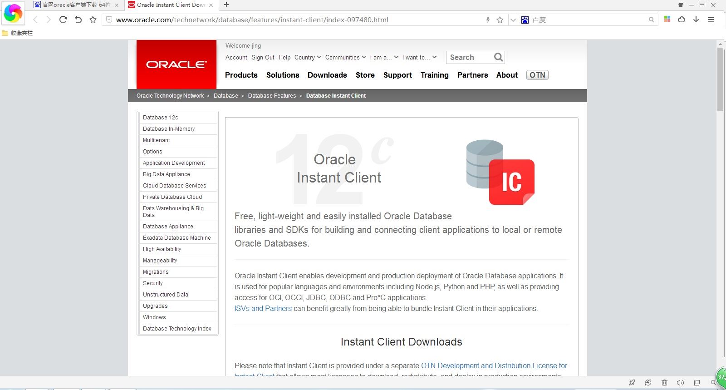Select the Oracle Instant Client Download tab

click(x=171, y=5)
